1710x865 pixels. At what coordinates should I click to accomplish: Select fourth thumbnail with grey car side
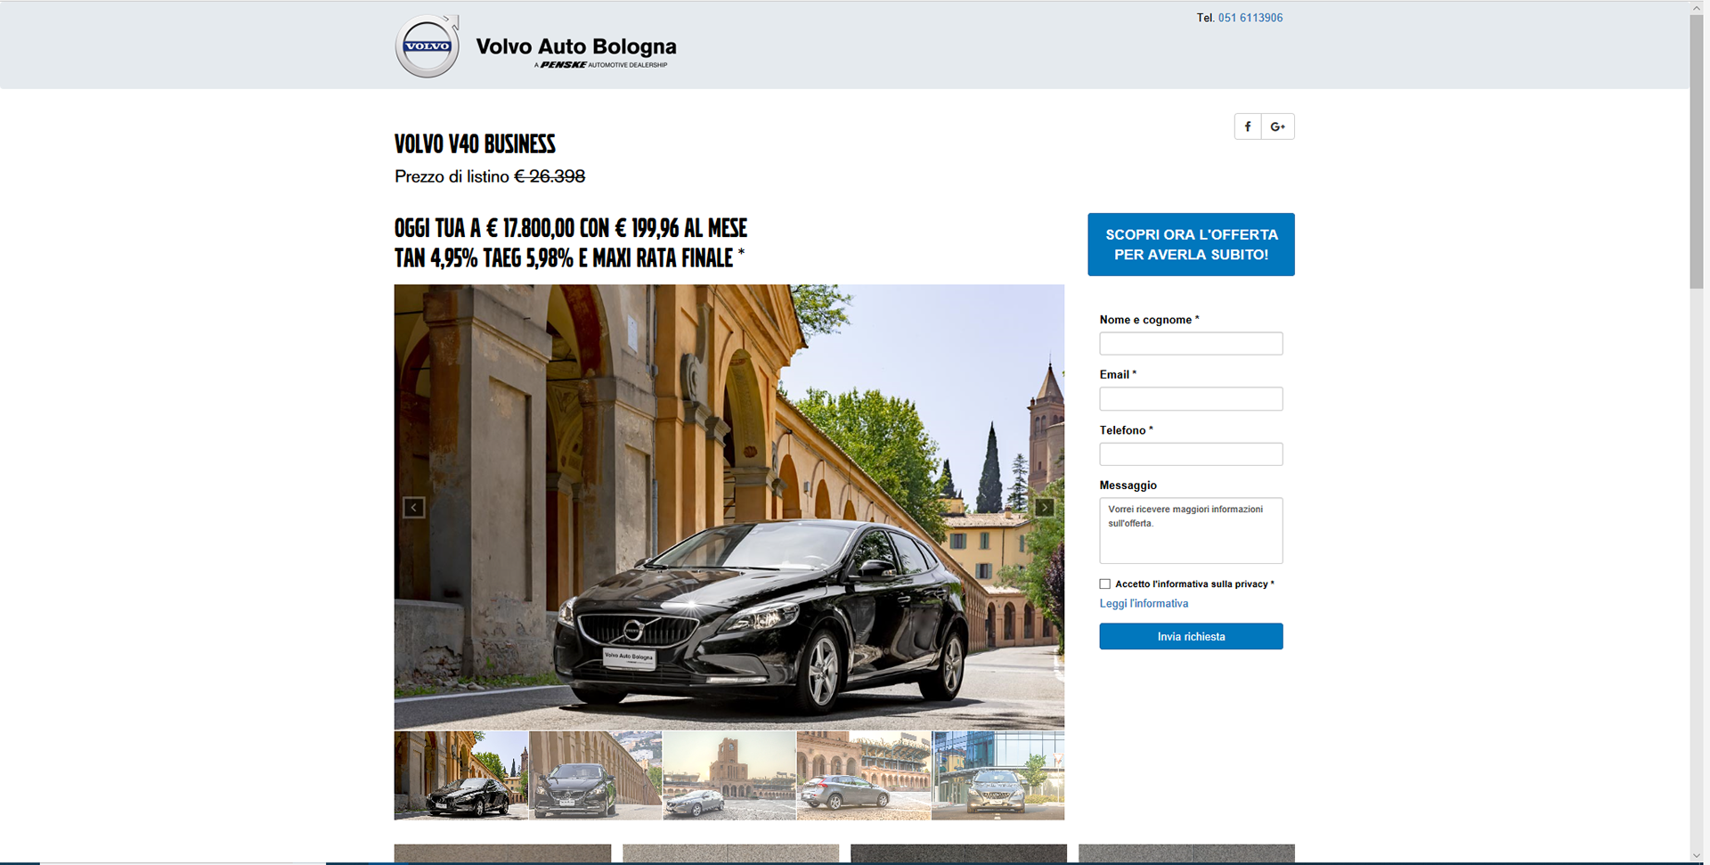(x=864, y=775)
